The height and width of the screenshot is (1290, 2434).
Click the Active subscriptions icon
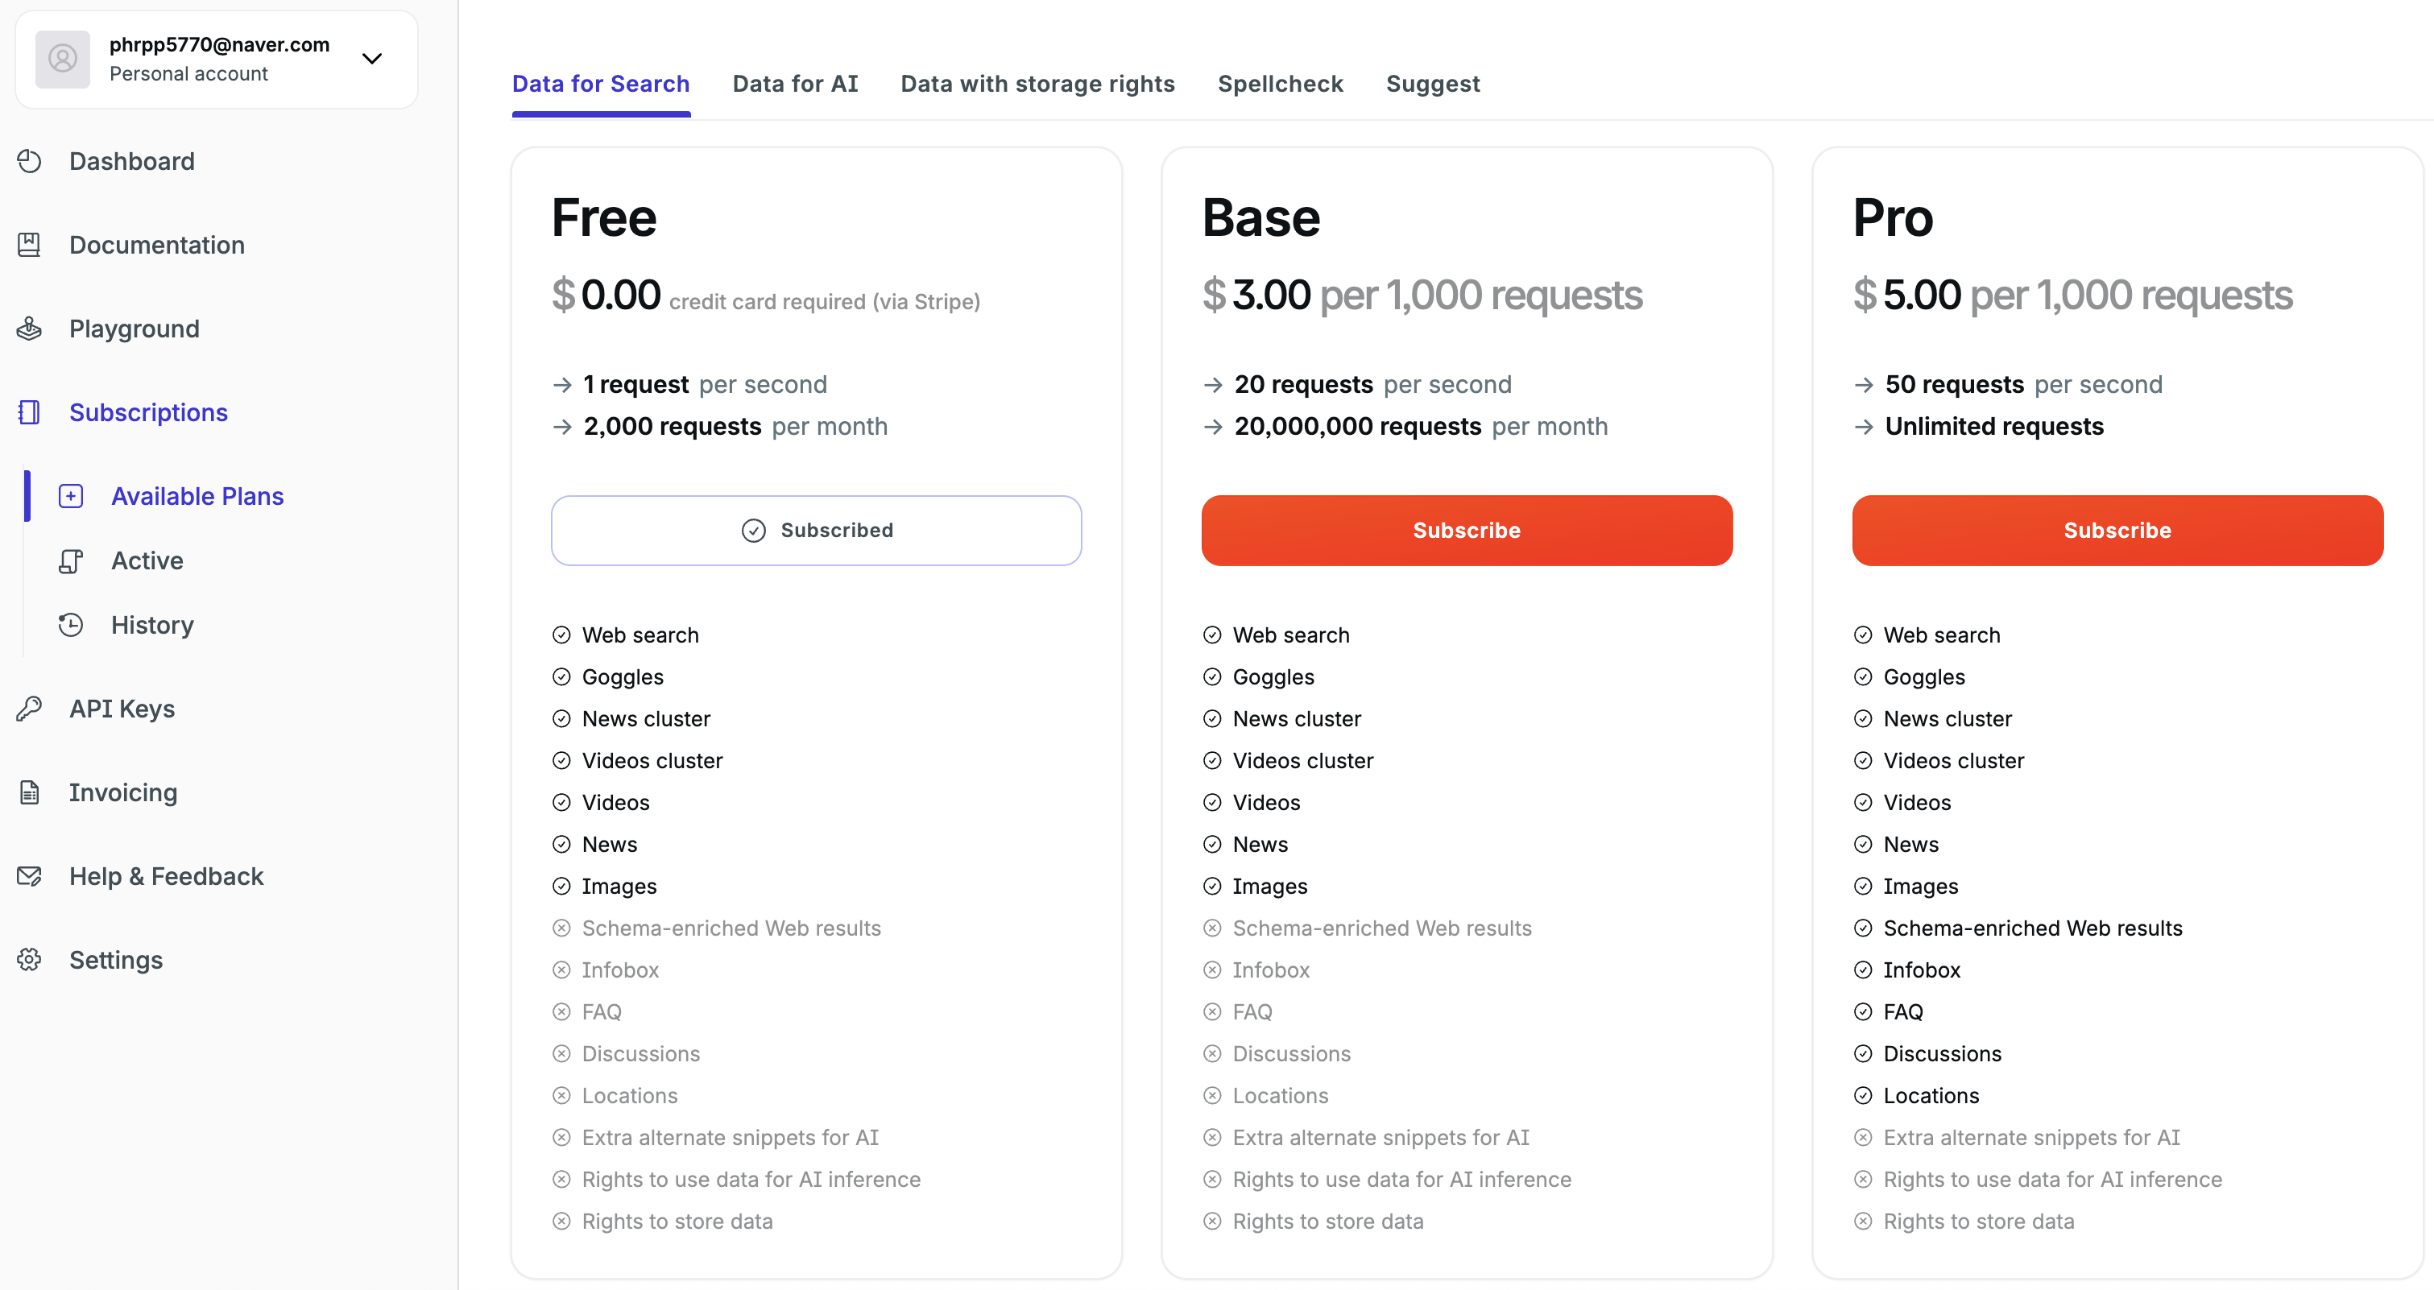[x=71, y=561]
